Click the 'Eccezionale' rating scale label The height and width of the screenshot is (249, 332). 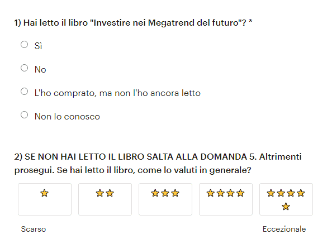pos(284,229)
